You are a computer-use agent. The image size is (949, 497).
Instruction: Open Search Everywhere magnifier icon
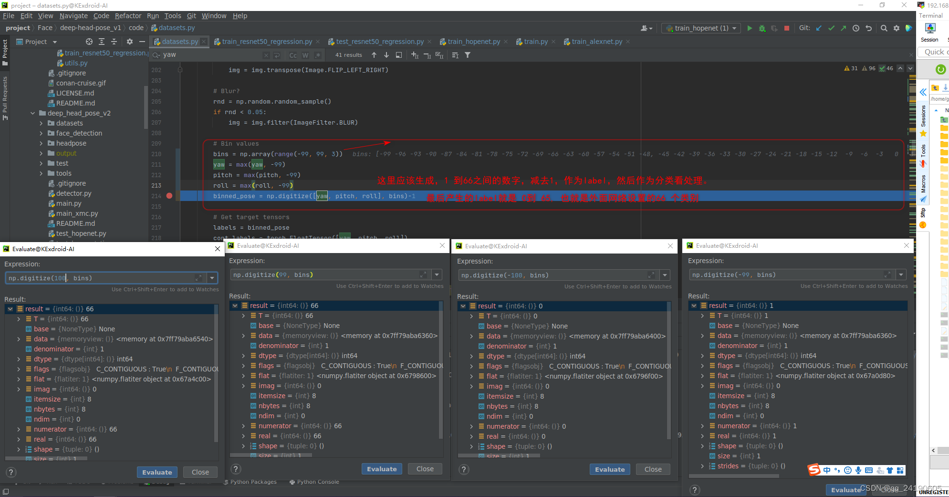884,28
